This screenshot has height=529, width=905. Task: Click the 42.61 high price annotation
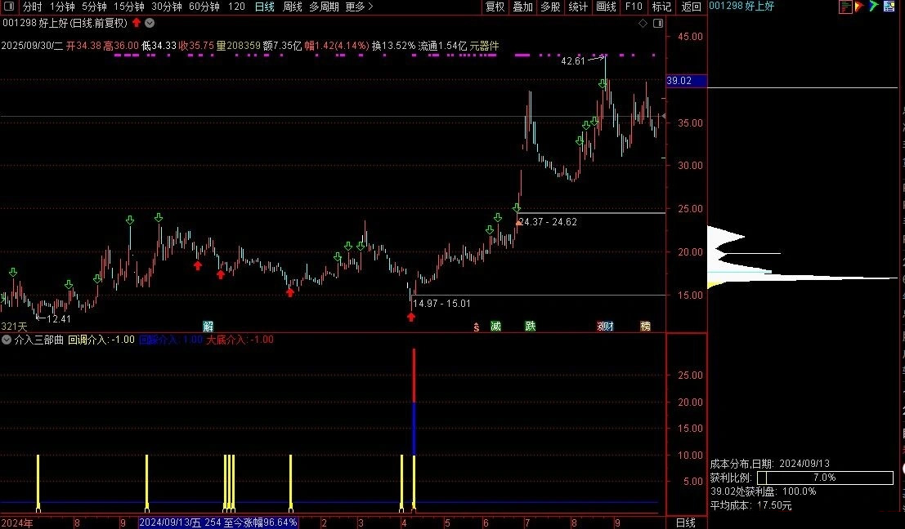click(573, 61)
